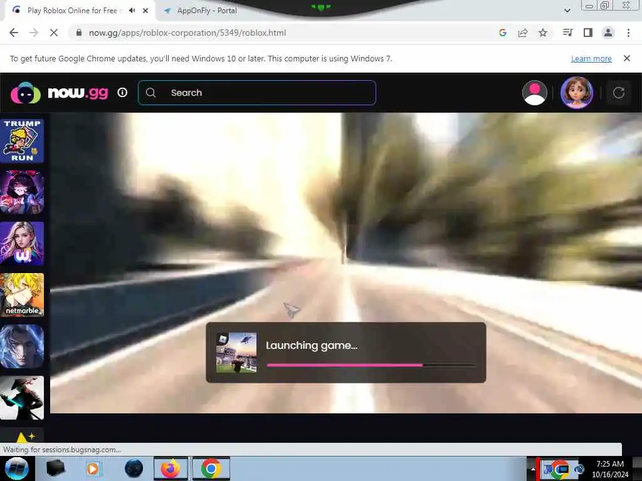Switch to Chrome in the taskbar
This screenshot has width=642, height=481.
tap(211, 468)
